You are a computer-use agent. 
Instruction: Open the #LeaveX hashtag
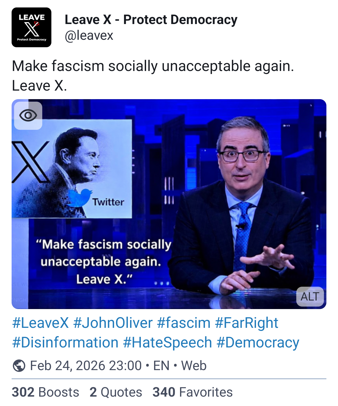40,323
